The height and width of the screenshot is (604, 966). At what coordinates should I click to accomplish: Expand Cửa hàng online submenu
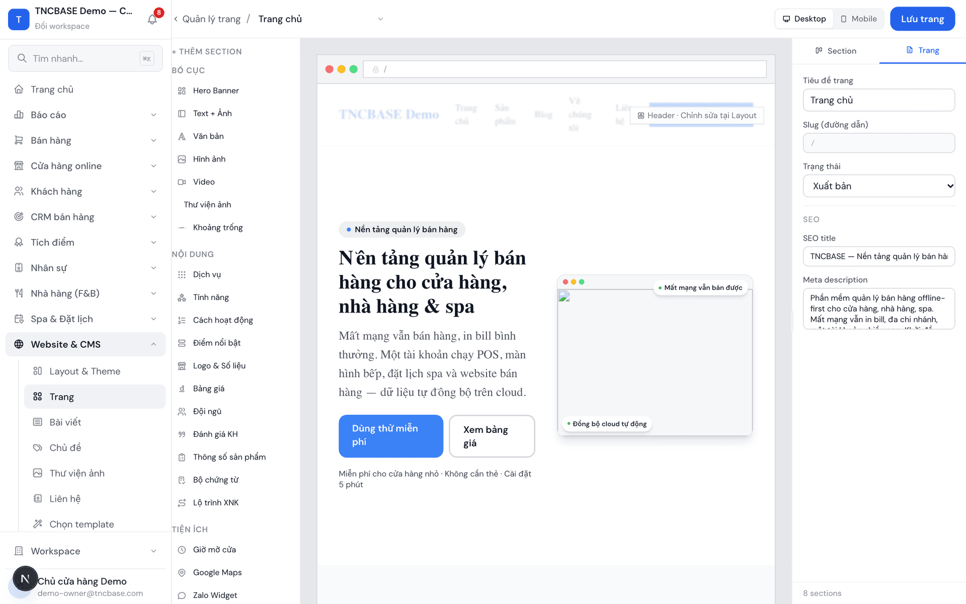(x=86, y=166)
